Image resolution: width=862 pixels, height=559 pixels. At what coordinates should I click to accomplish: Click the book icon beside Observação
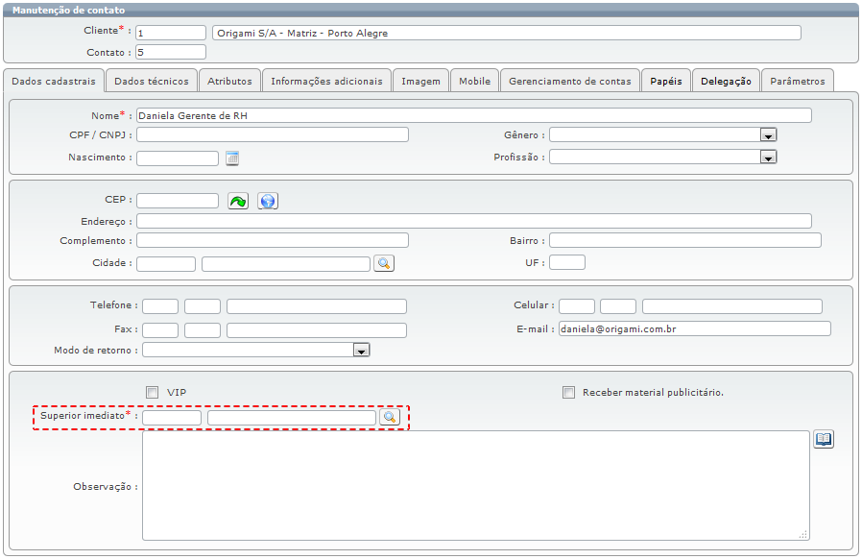(x=824, y=439)
